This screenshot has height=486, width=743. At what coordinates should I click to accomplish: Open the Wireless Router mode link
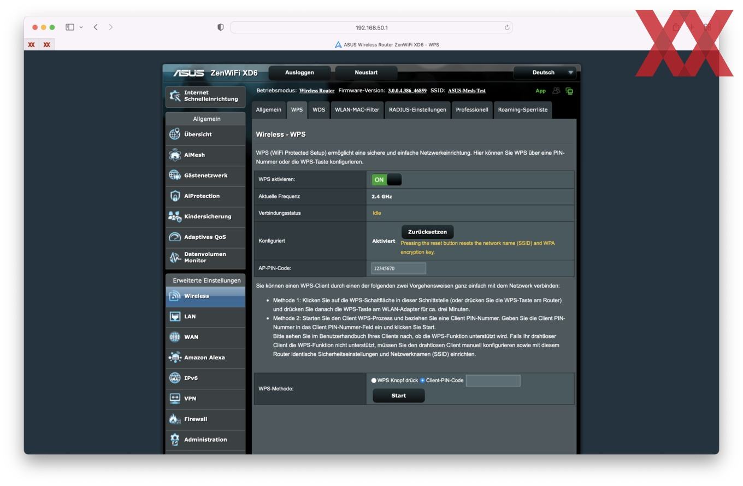point(317,91)
